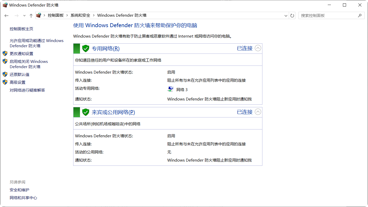Open 启用或关闭 Windows Defender 防火墙

pos(29,64)
